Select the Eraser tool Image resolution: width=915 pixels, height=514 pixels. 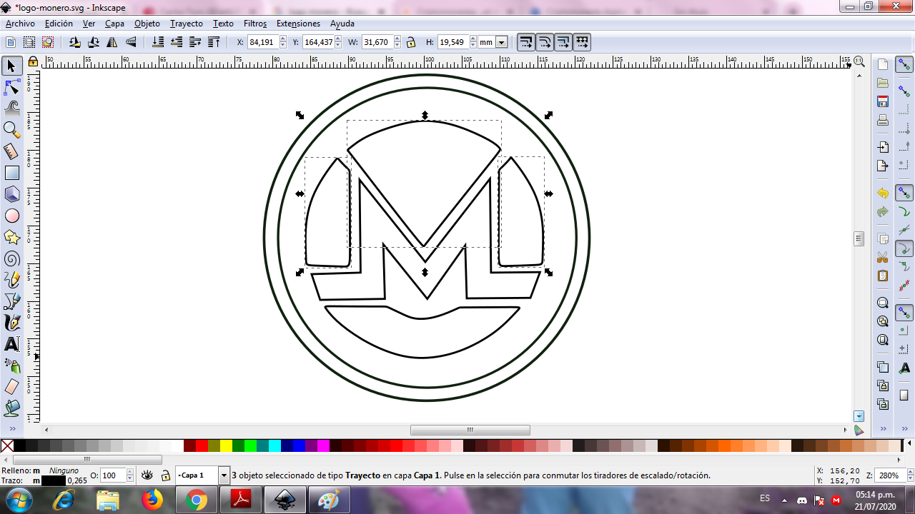pos(11,387)
